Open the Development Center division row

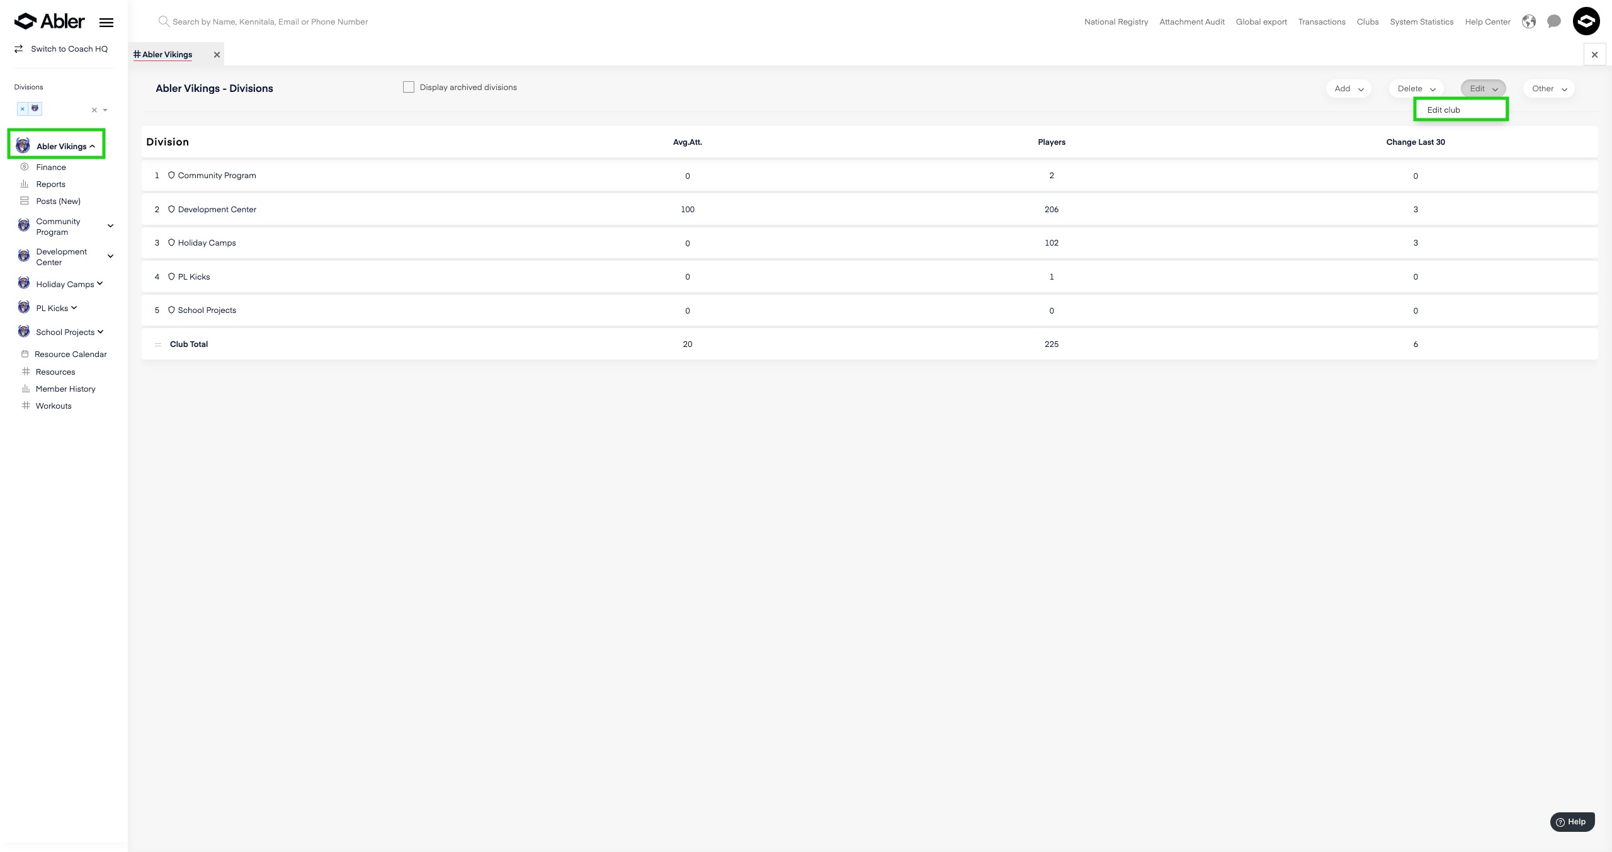point(217,210)
